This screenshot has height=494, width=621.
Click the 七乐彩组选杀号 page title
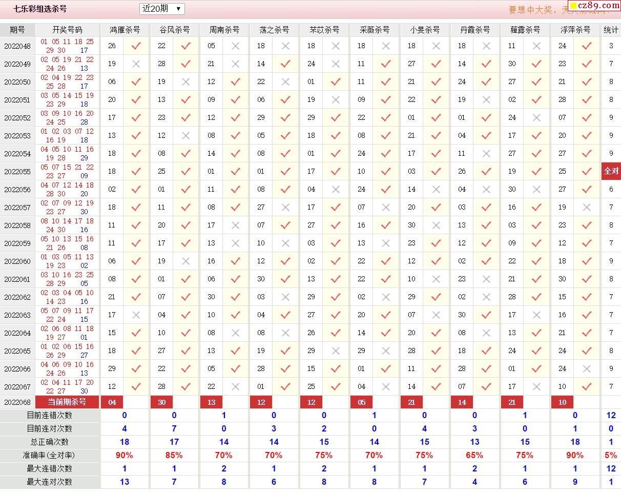(40, 9)
